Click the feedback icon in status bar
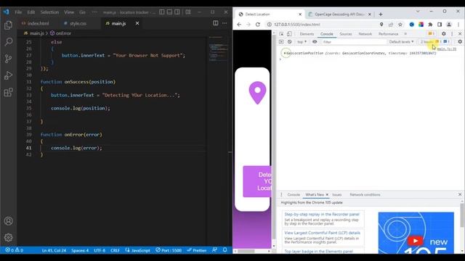465x261 pixels. 215,250
